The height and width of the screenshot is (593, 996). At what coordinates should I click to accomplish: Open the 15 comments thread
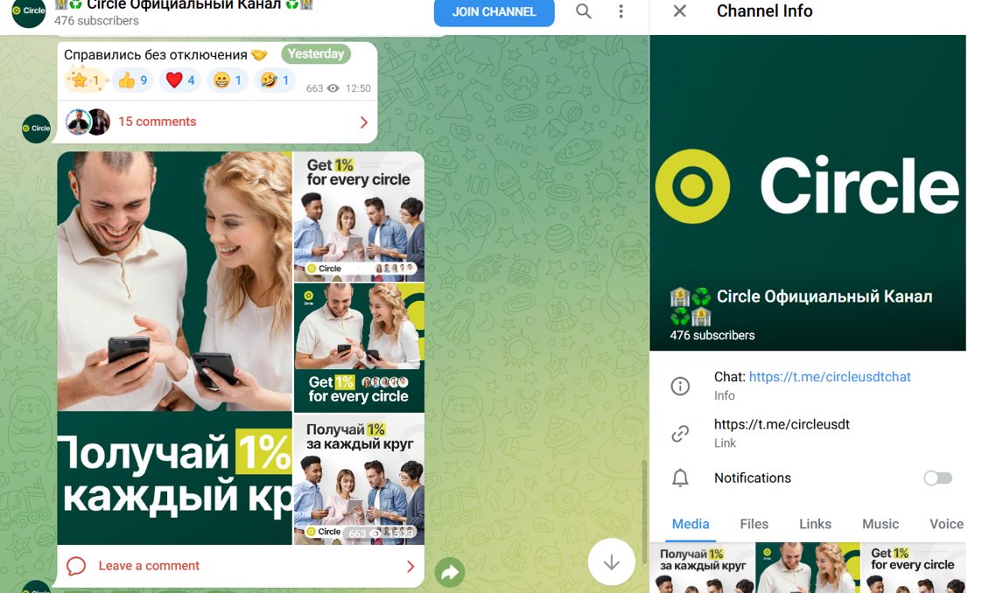point(217,122)
